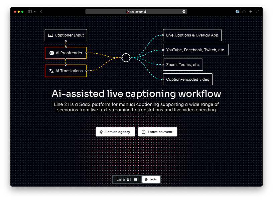273x200 pixels.
Task: Close the window with red button
Action: [15, 12]
